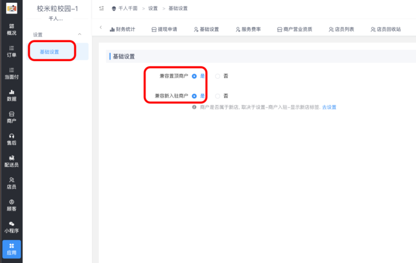
Task: Open the 小程序 mini-program sidebar icon
Action: tap(11, 228)
